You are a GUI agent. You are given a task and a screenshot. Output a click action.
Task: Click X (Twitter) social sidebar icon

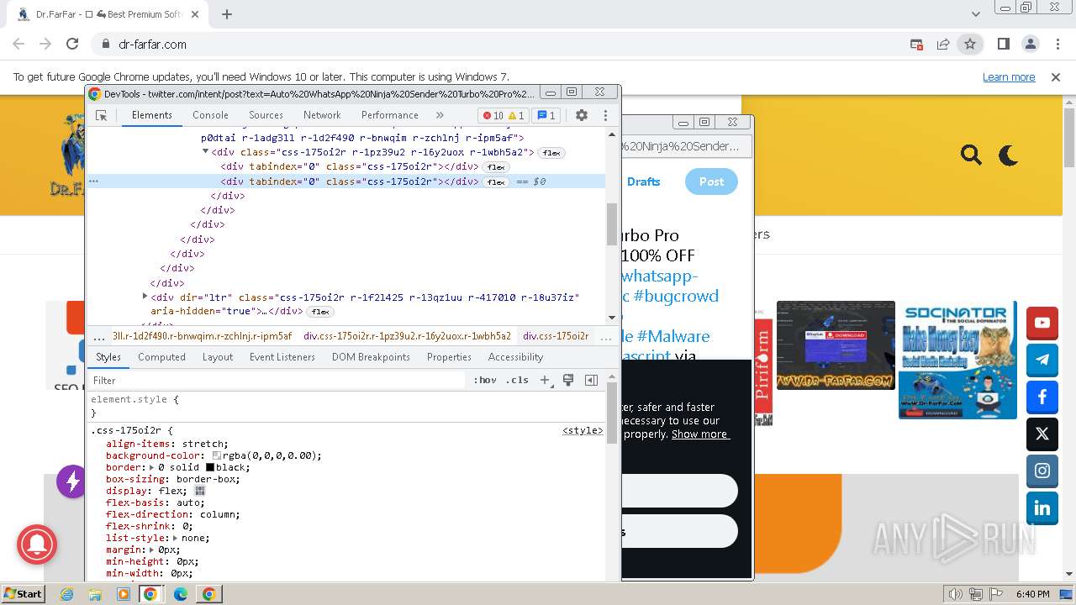(x=1042, y=434)
